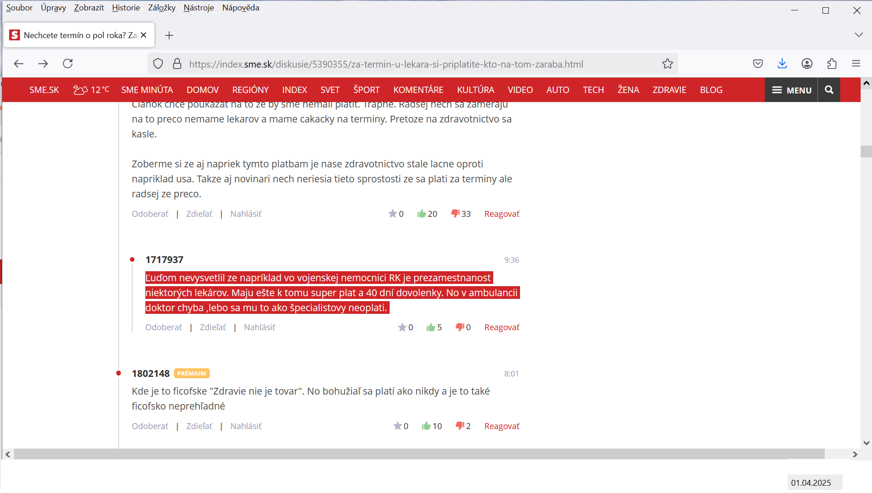Go forward one page
Viewport: 872px width, 493px height.
[43, 64]
